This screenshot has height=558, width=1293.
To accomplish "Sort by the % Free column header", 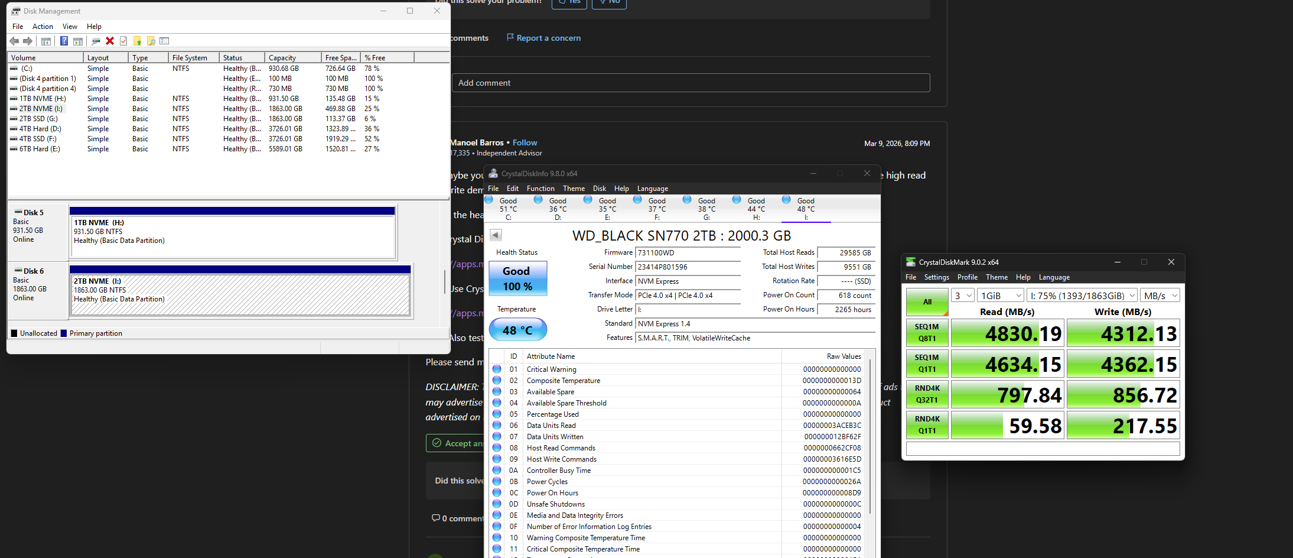I will point(387,57).
